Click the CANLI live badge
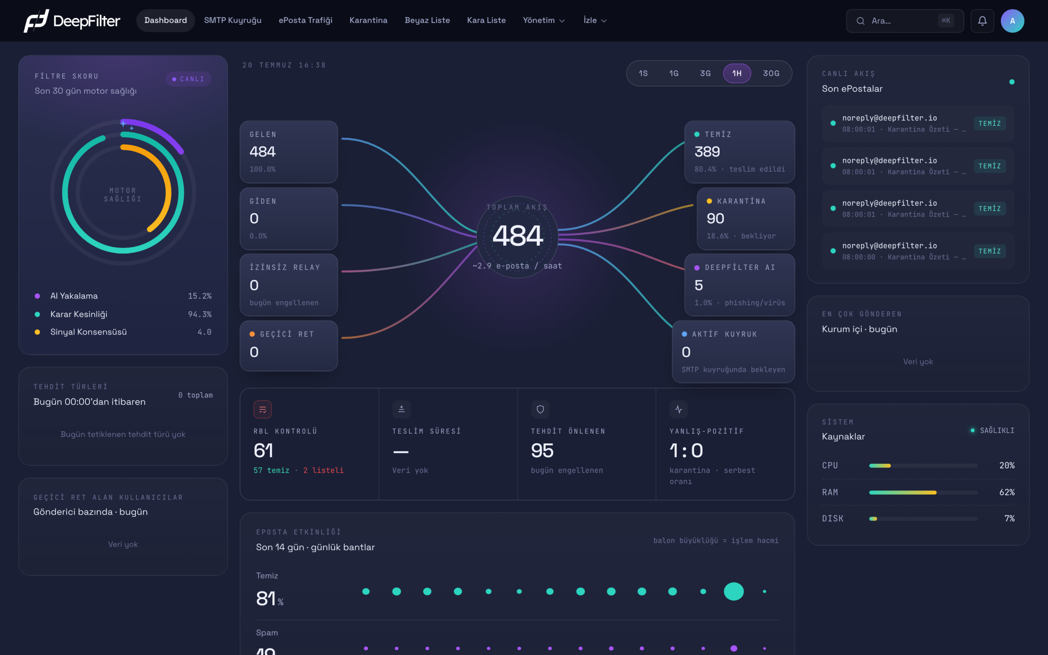 (188, 79)
